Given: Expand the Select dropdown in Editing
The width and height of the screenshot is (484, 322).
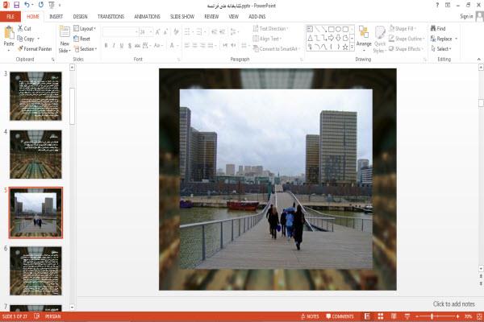Looking at the screenshot, I should point(441,48).
